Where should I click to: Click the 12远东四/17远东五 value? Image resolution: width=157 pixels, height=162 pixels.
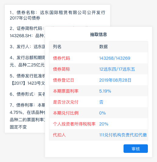pyautogui.click(x=117, y=69)
